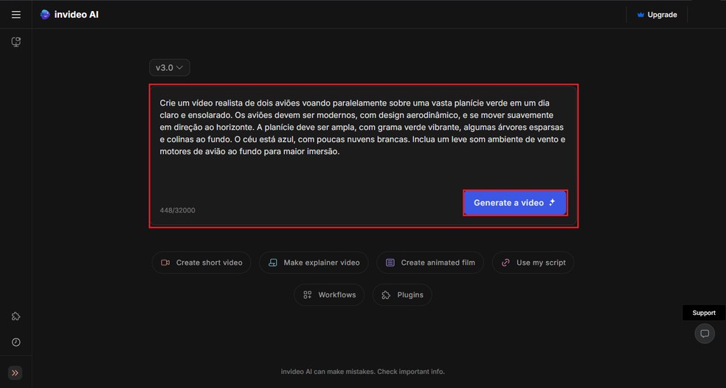726x388 pixels.
Task: Click the sparkle icon on Generate button
Action: click(x=552, y=202)
